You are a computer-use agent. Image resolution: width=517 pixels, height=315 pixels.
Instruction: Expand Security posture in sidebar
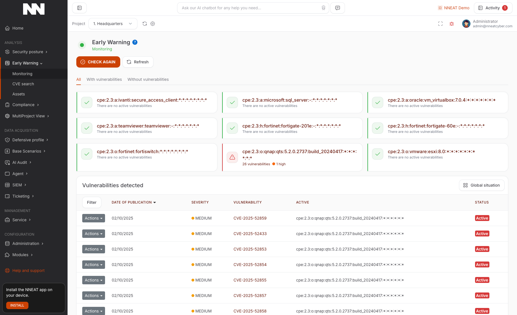tap(28, 52)
